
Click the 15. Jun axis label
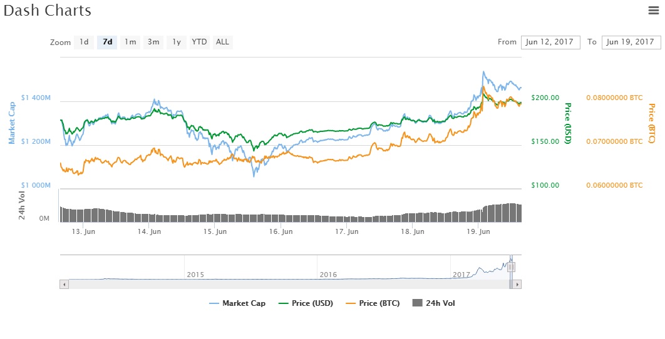coord(215,231)
